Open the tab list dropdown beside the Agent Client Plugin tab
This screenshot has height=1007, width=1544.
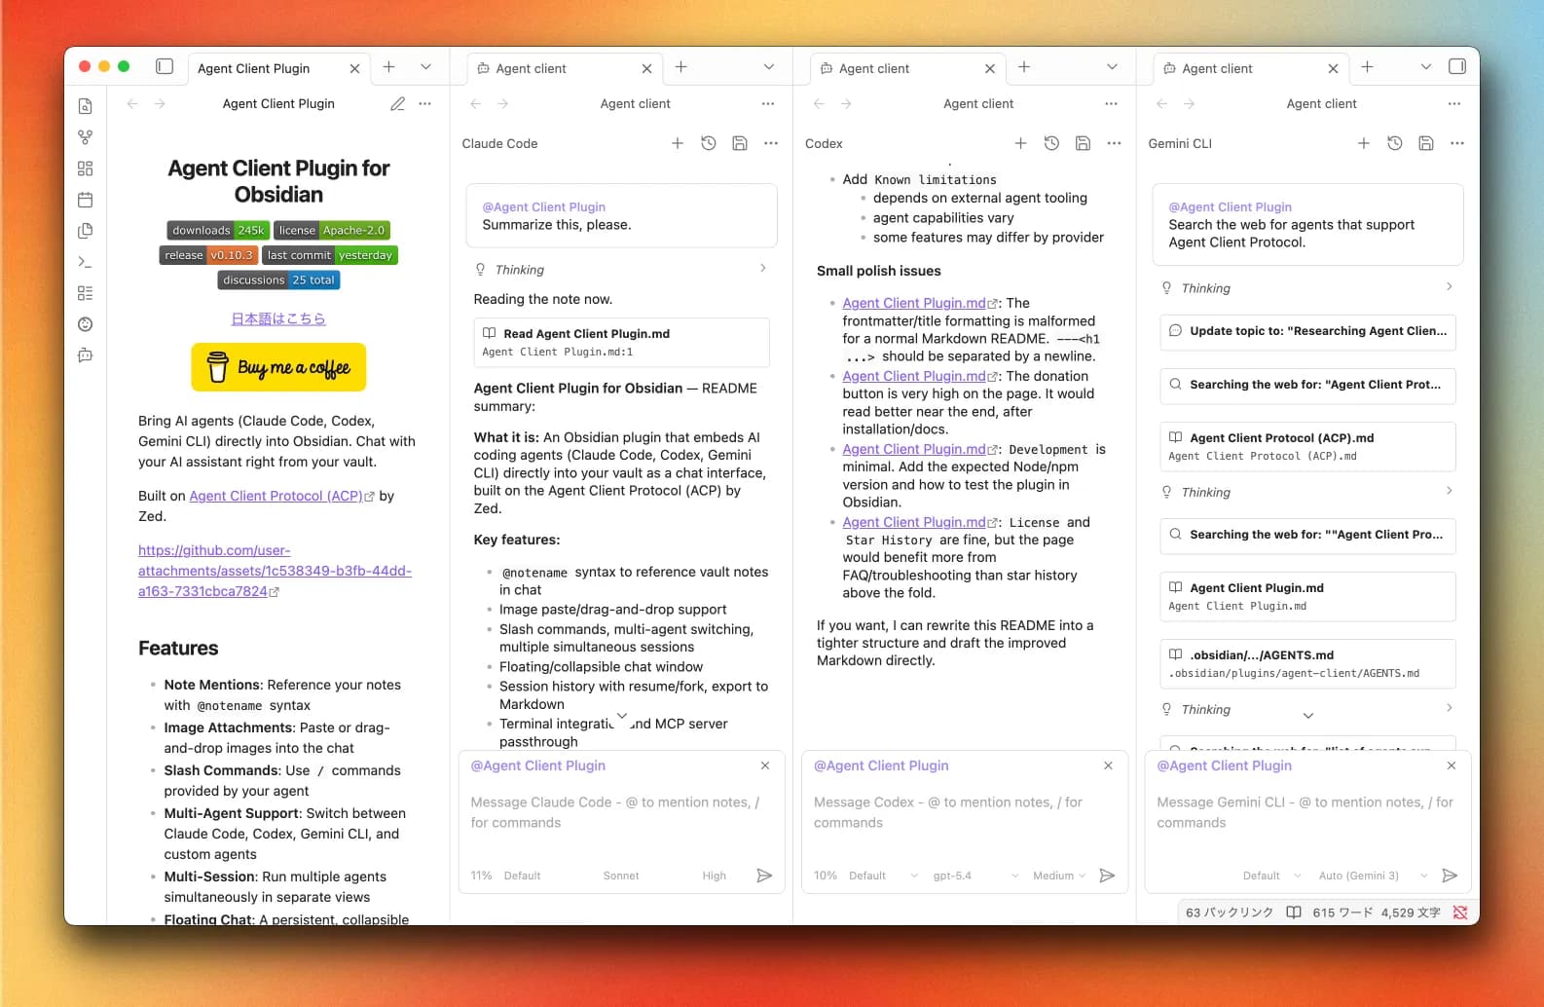click(425, 66)
